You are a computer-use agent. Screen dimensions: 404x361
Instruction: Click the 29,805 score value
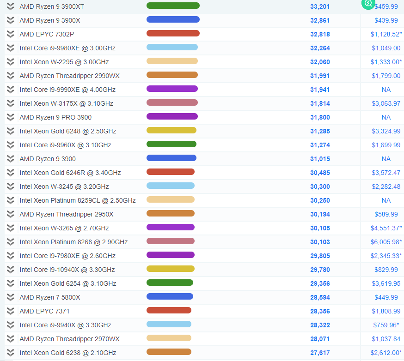coord(320,256)
